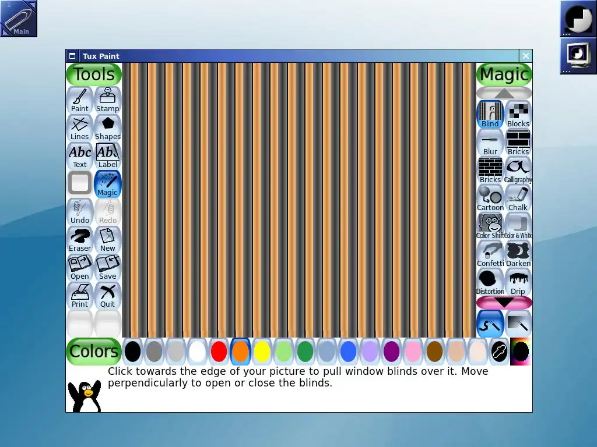Choose the Confetti magic effect
The width and height of the screenshot is (597, 447).
coord(490,254)
